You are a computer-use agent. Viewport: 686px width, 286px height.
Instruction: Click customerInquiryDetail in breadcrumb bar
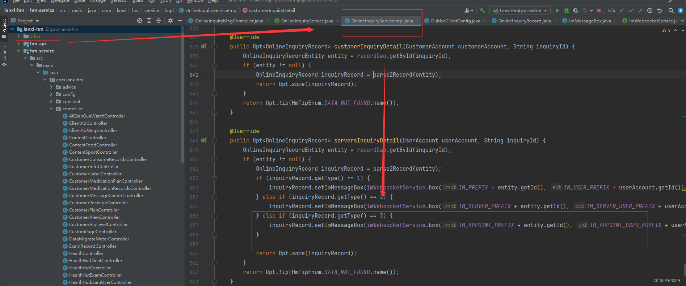[x=272, y=10]
